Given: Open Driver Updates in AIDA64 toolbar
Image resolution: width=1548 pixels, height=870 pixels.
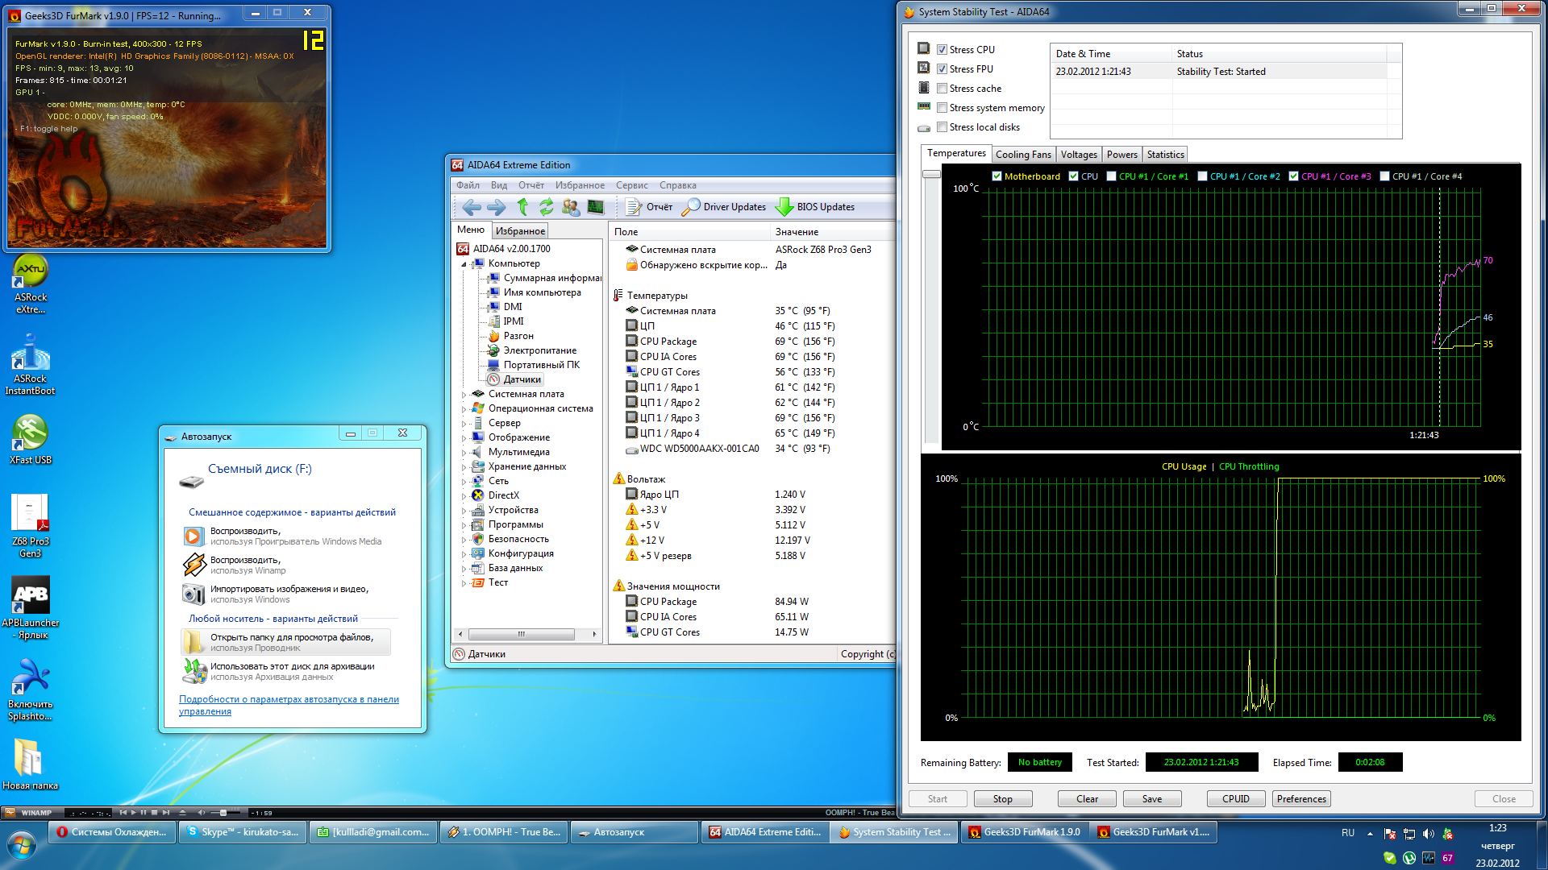Looking at the screenshot, I should 724,207.
